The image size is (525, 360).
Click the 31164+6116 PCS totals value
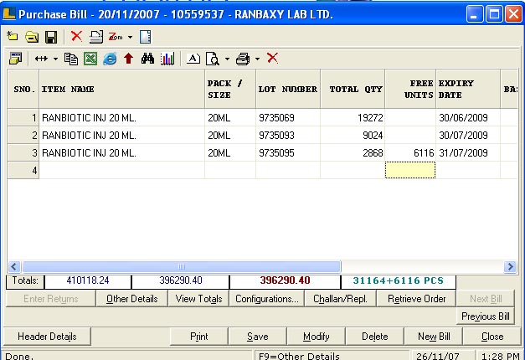[x=398, y=280]
